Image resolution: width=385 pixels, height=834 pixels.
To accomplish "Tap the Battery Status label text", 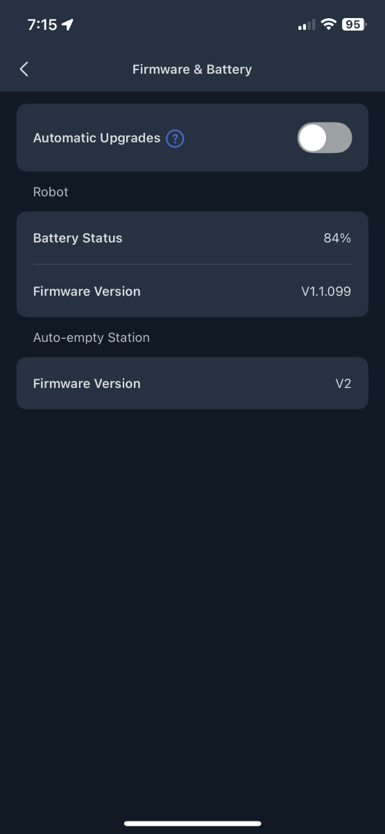I will 78,238.
